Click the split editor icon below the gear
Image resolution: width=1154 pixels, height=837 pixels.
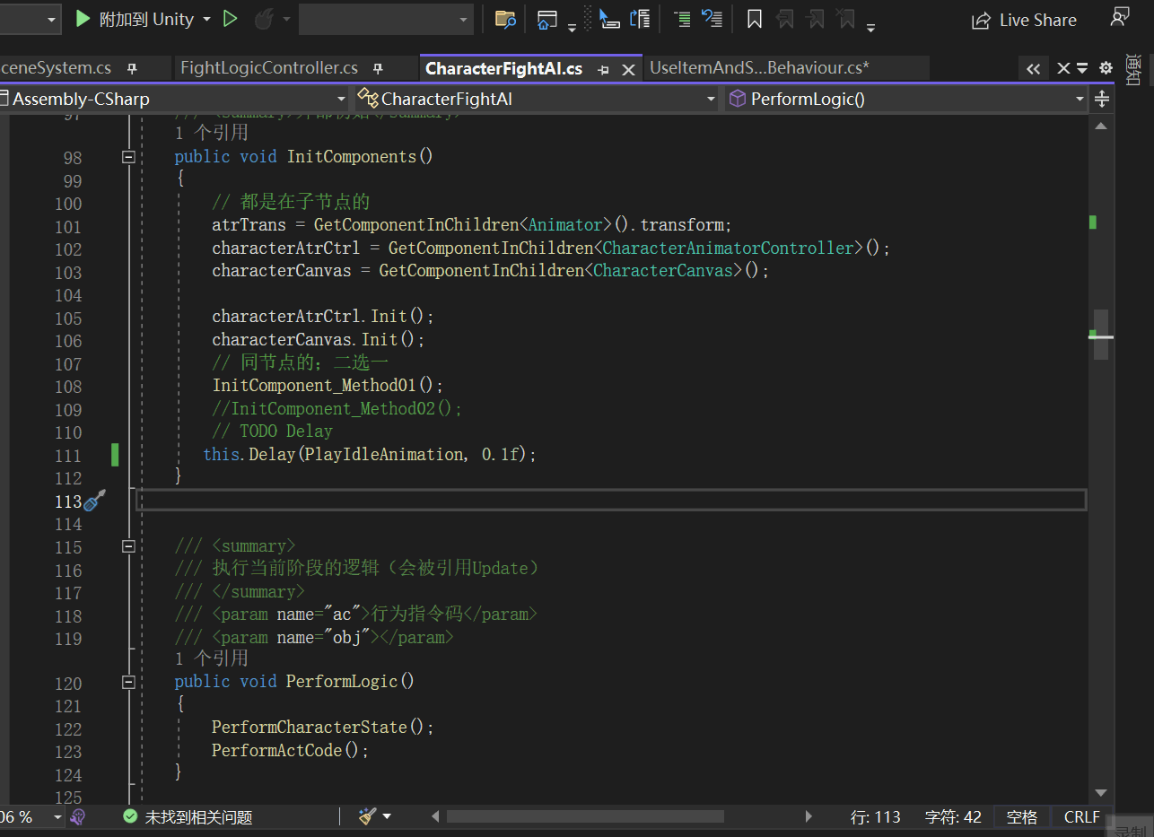(1101, 100)
